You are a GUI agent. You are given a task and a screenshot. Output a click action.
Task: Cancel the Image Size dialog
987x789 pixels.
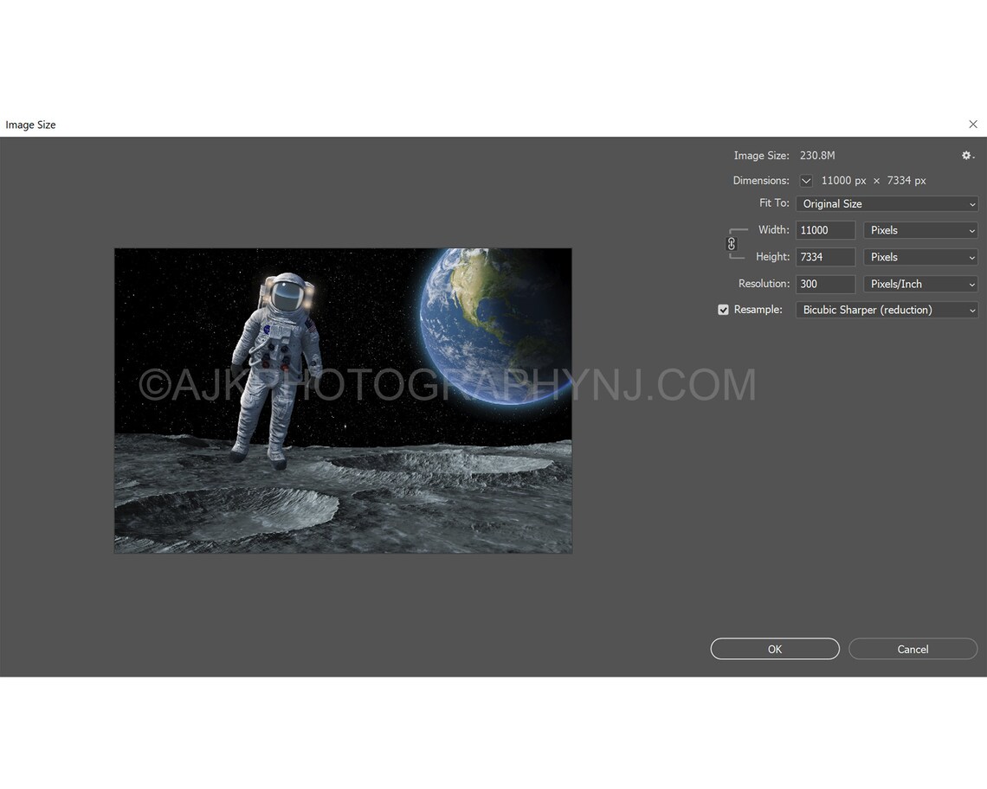pyautogui.click(x=913, y=648)
